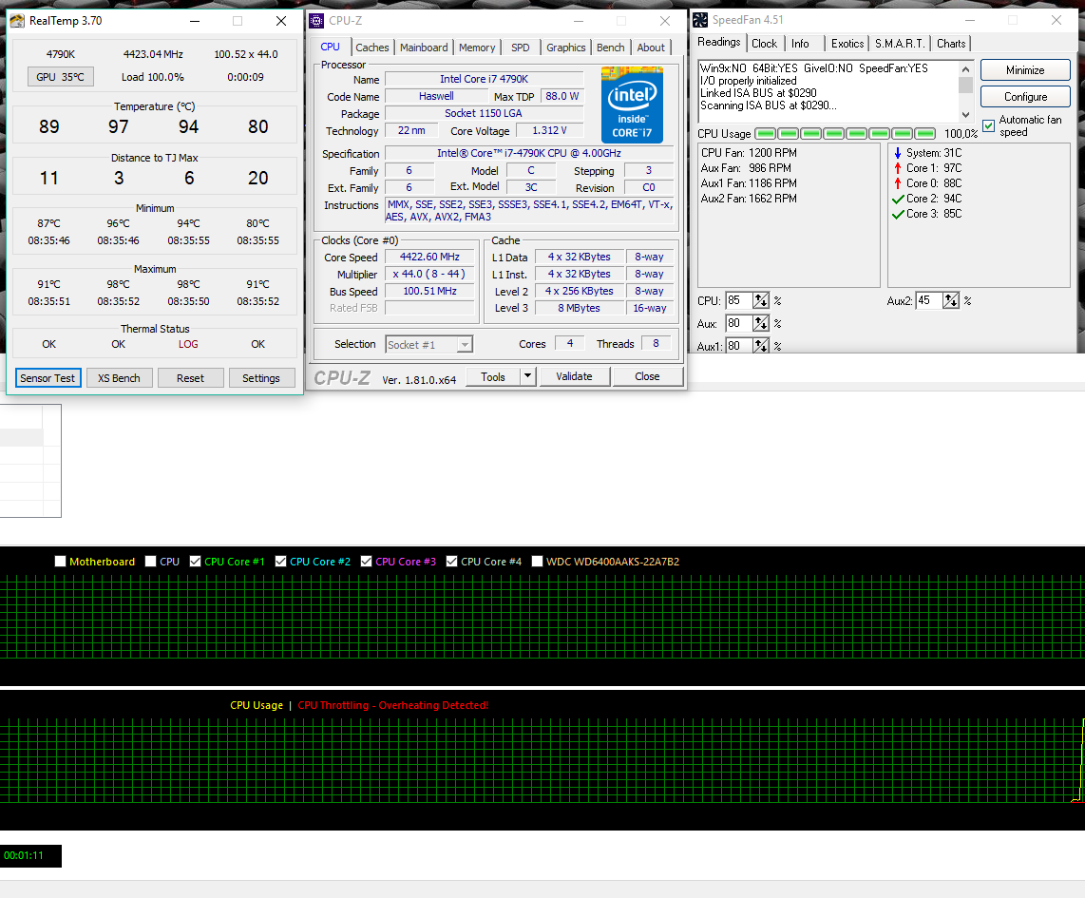This screenshot has height=898, width=1085.
Task: Click the CPU-Z title bar icon
Action: coord(316,21)
